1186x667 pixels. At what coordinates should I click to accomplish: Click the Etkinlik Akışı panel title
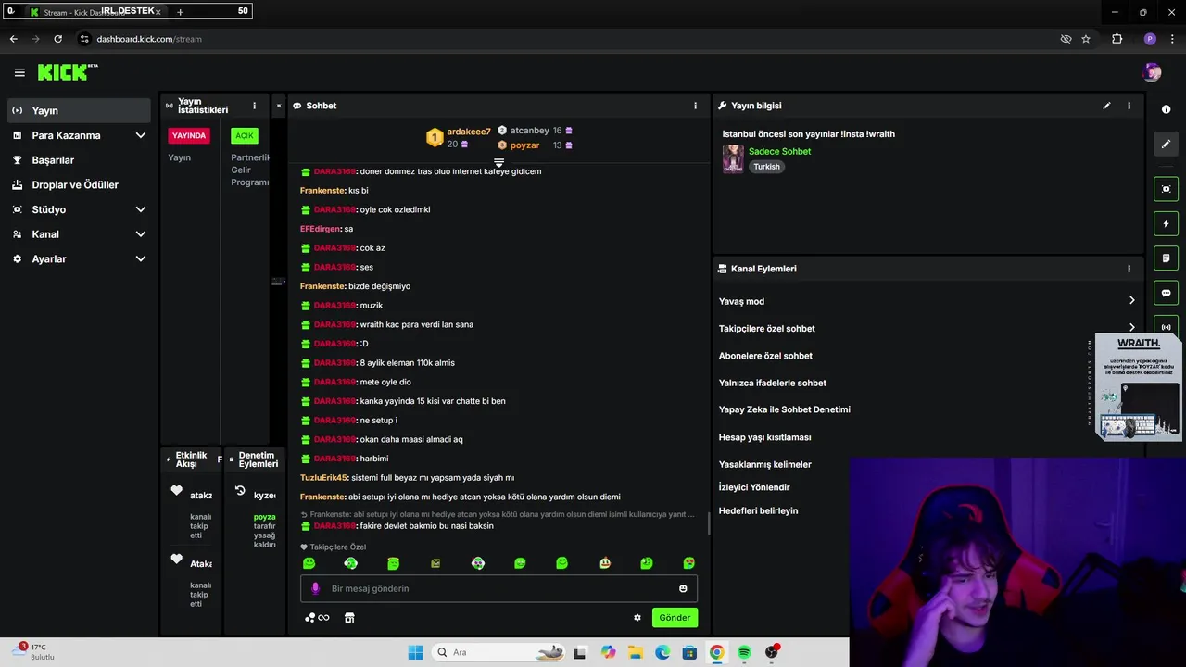191,459
